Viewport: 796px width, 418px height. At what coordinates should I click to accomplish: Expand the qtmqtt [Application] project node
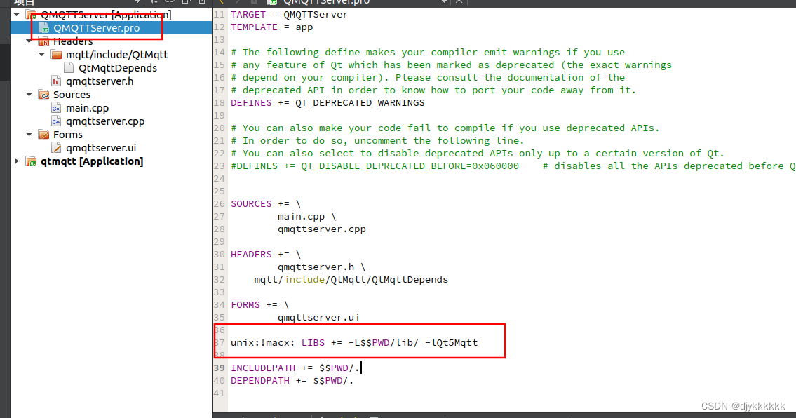(17, 161)
